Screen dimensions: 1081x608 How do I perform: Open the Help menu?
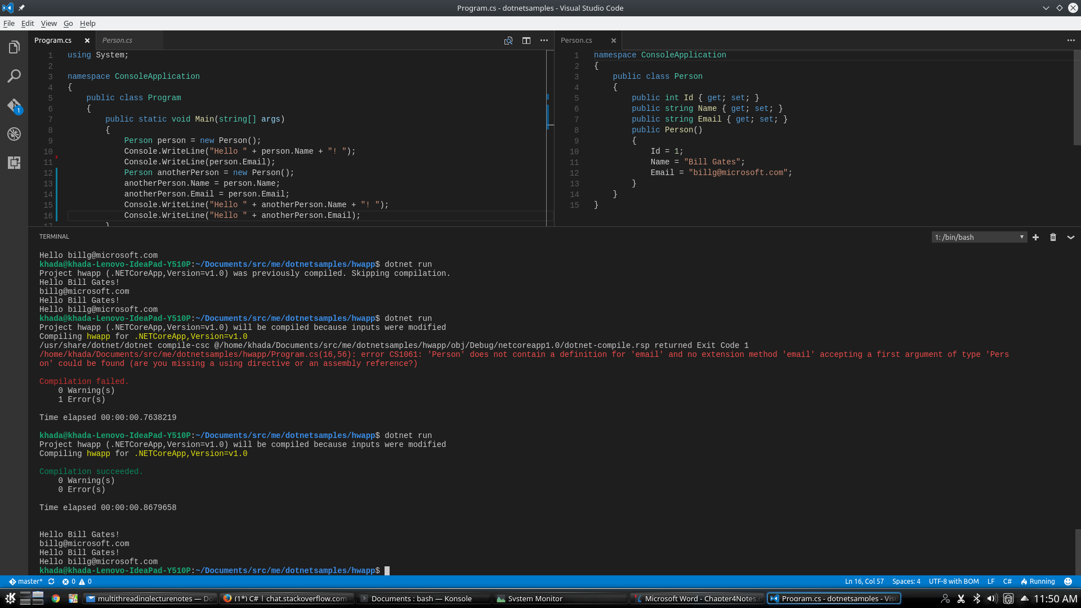point(88,23)
